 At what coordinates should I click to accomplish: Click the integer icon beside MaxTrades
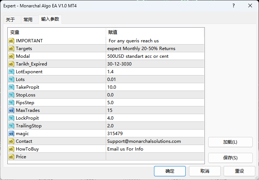click(x=11, y=110)
